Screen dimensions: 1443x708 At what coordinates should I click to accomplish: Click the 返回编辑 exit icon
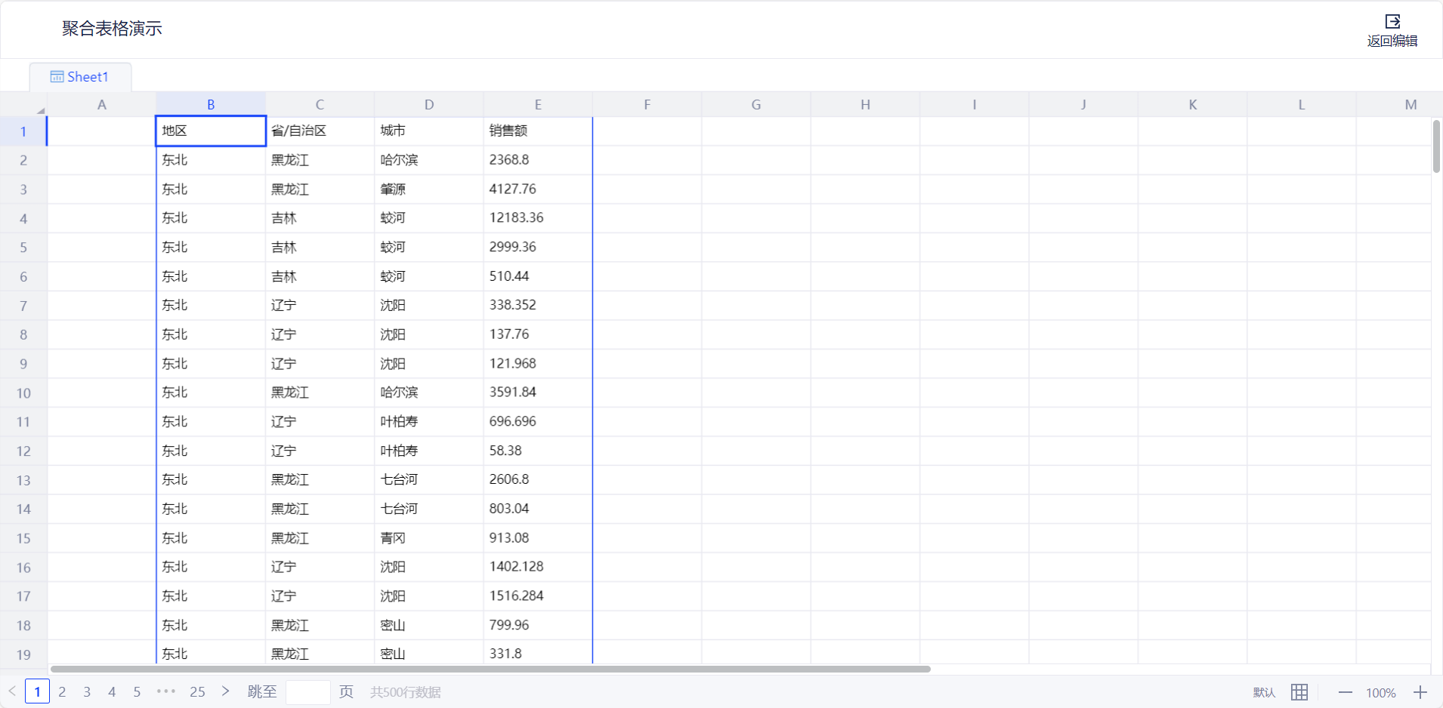1392,22
